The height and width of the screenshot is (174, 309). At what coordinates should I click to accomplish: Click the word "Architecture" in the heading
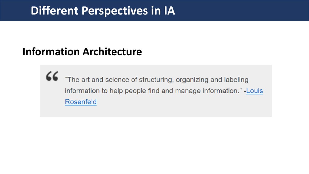111,52
